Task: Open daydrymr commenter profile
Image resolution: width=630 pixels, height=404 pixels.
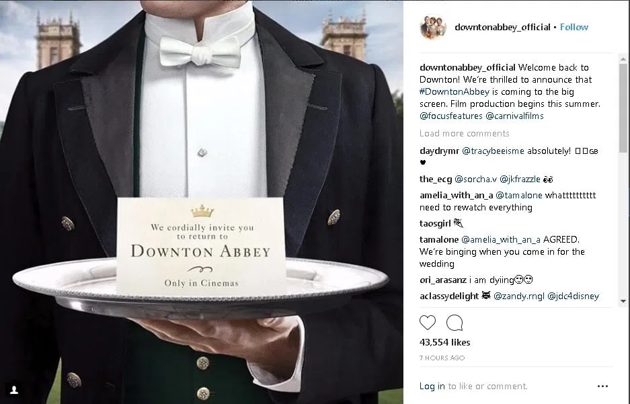Action: (439, 151)
